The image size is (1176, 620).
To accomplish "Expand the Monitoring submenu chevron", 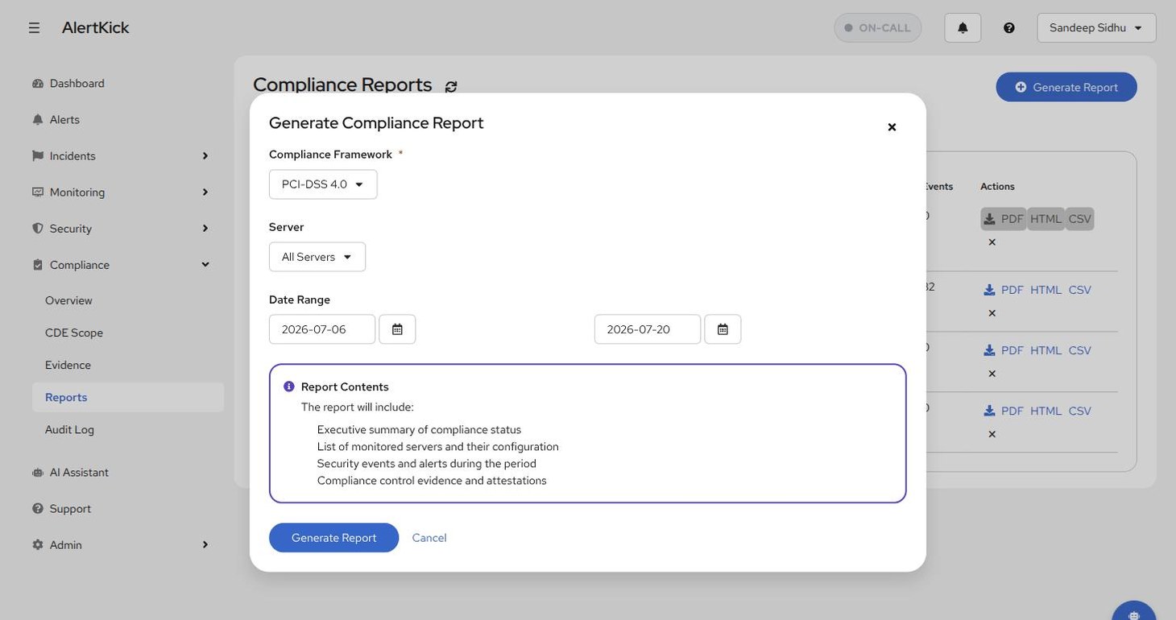I will point(205,192).
